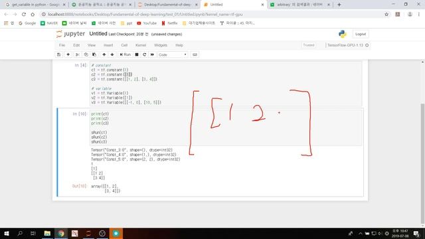Bookmark this page with the star icon
Viewport: 425px width, 239px height.
click(386, 15)
